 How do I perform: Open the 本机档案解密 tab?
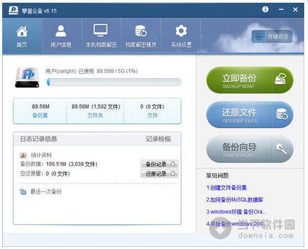pos(101,35)
